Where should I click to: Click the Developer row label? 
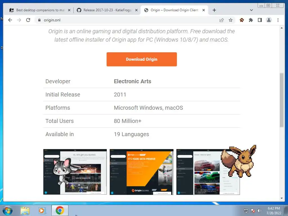[58, 81]
